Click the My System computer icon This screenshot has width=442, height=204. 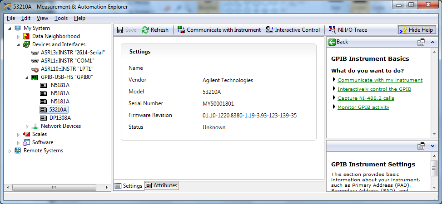tap(18, 28)
